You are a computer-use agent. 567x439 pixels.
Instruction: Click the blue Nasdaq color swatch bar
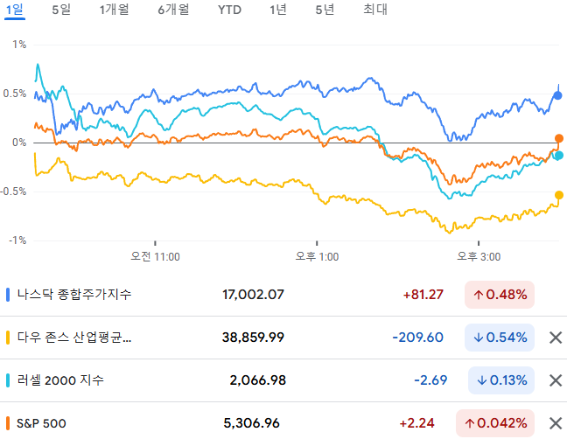pyautogui.click(x=8, y=295)
